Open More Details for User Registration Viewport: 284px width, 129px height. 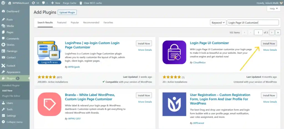tap(270, 102)
